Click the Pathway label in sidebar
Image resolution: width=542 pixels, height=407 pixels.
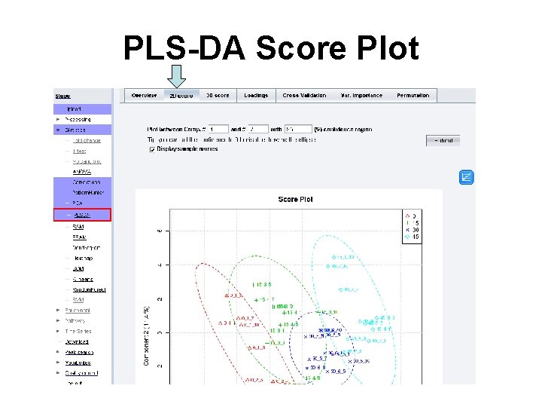[75, 321]
